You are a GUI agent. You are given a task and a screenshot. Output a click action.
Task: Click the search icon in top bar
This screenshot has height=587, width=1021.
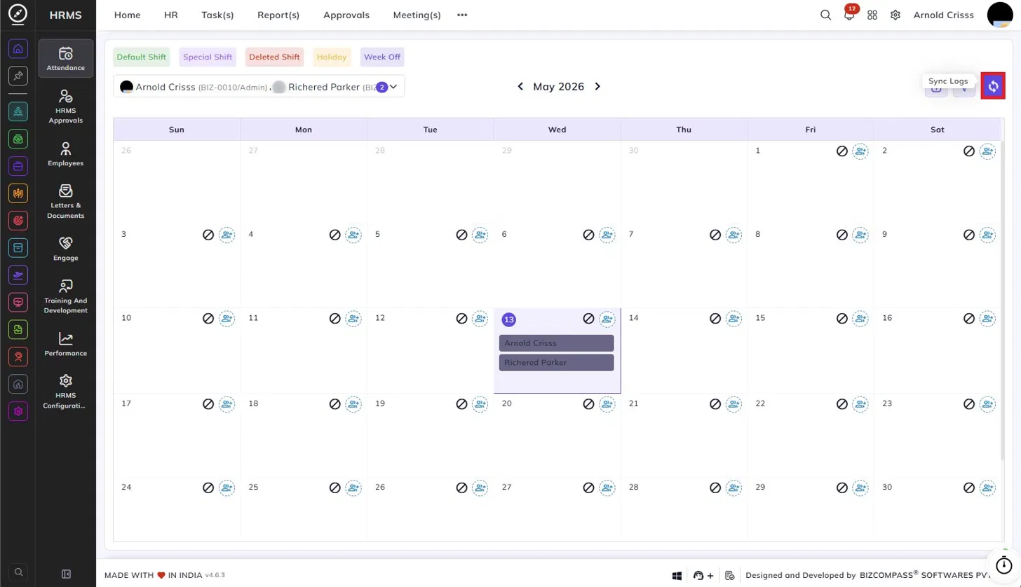(x=825, y=15)
